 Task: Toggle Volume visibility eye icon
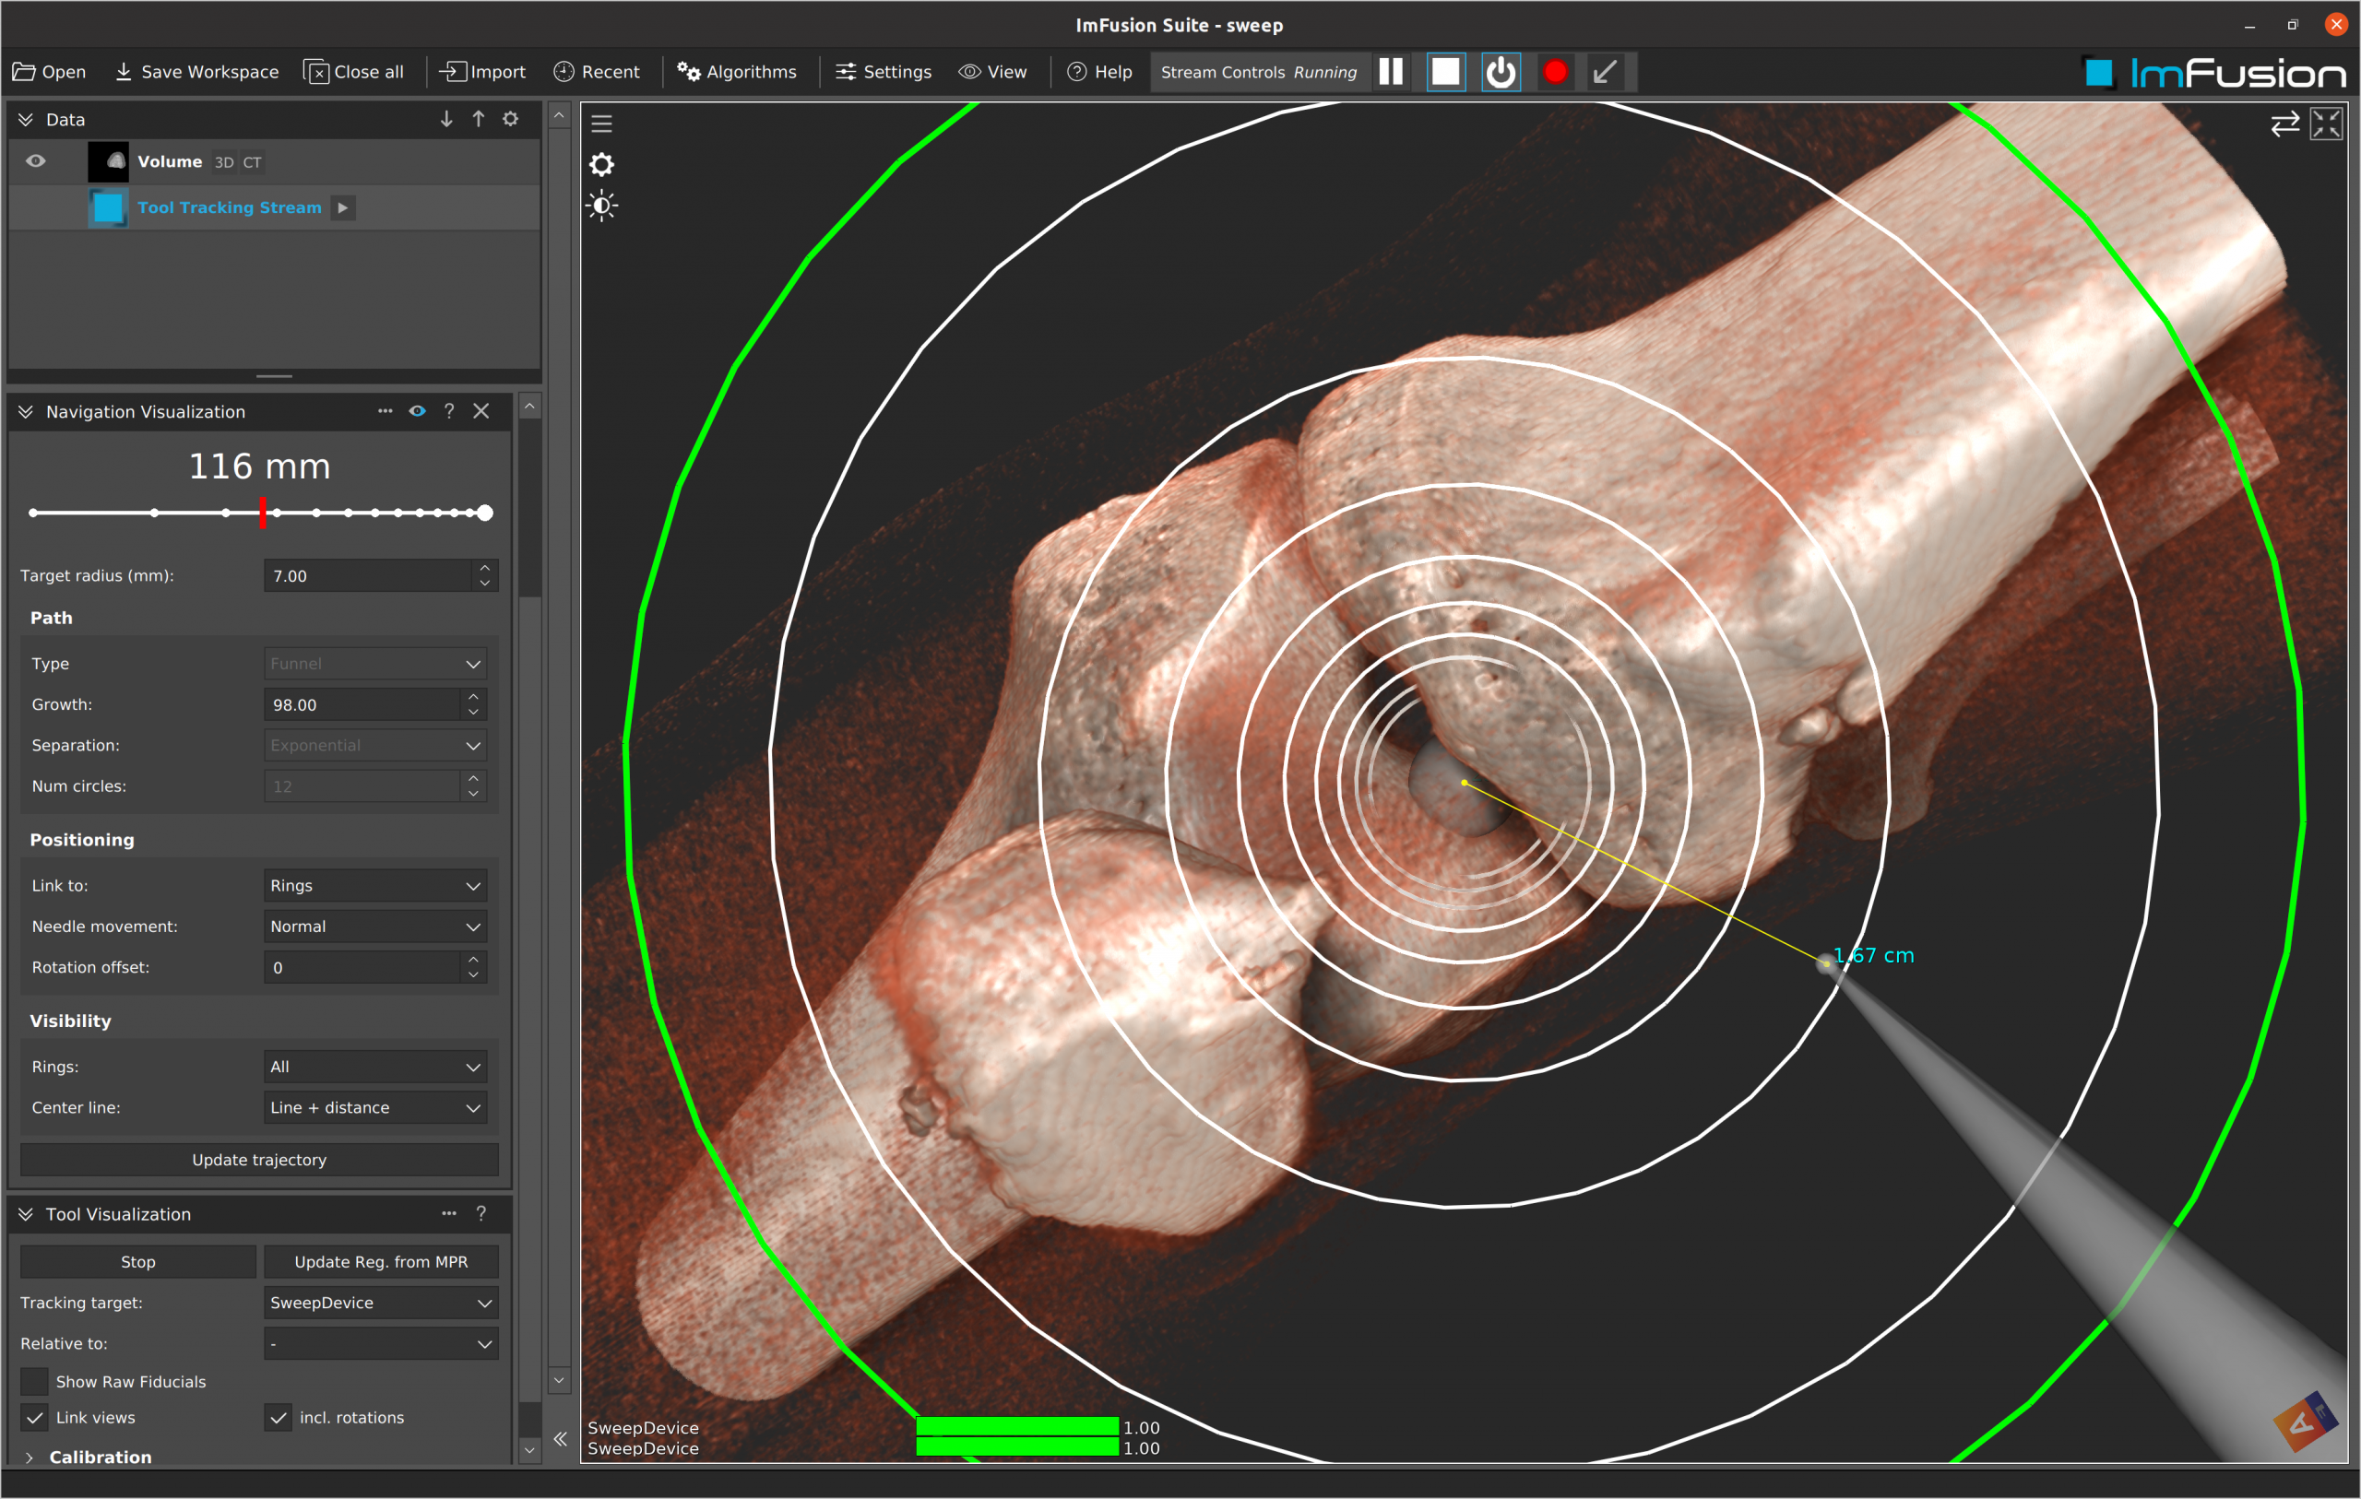[35, 160]
